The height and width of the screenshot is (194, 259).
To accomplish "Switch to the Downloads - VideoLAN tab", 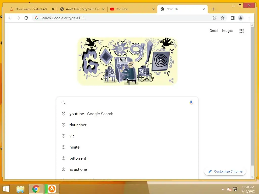I will coord(31,9).
